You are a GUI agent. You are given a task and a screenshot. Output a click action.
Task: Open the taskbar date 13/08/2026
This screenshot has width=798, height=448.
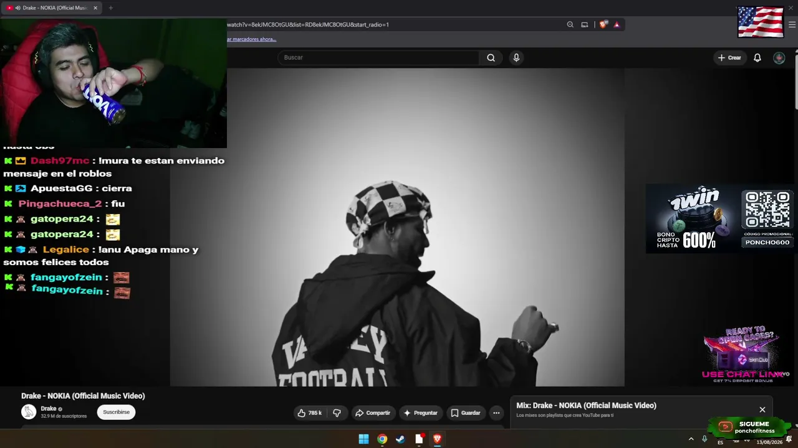(x=769, y=442)
